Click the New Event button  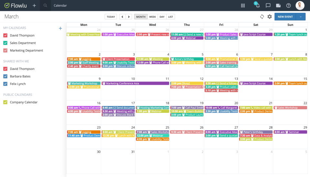[x=285, y=17]
